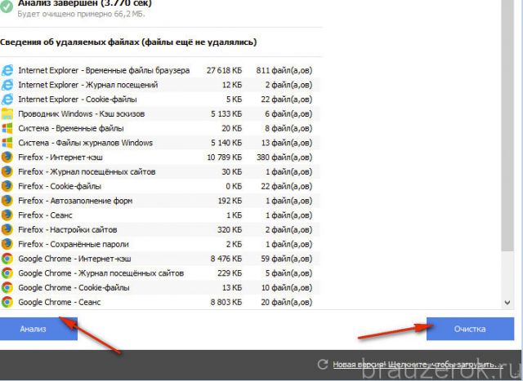Click Firefox icon for Автозаполнение форм

(x=7, y=201)
